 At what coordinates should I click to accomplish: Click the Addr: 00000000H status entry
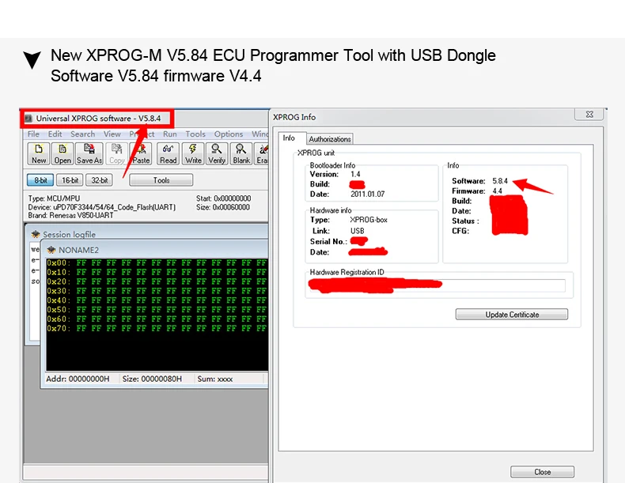point(78,379)
